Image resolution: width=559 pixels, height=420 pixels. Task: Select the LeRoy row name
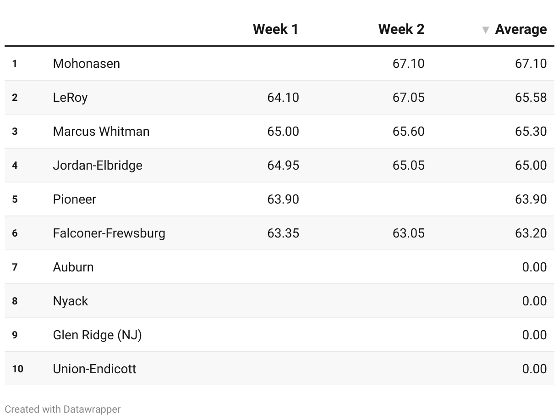click(70, 97)
